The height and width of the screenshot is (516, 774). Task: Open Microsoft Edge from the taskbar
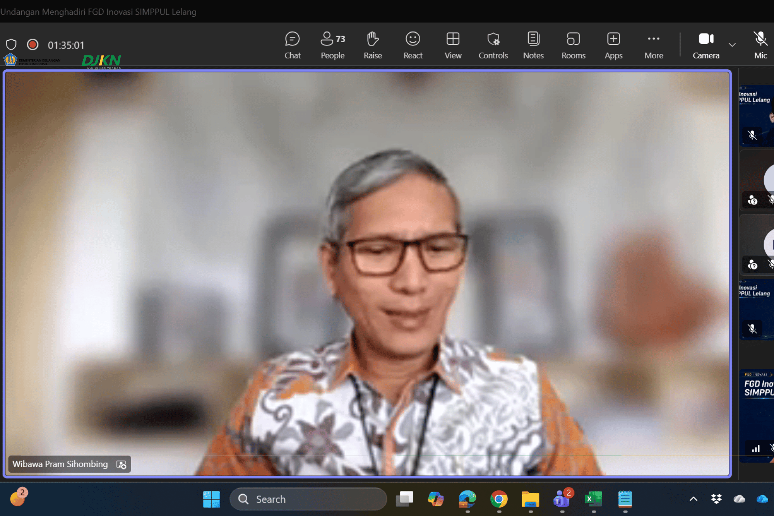(x=467, y=499)
